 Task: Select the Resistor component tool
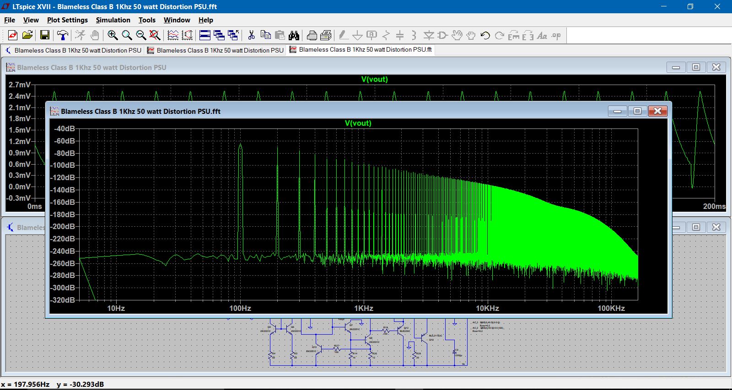click(386, 35)
